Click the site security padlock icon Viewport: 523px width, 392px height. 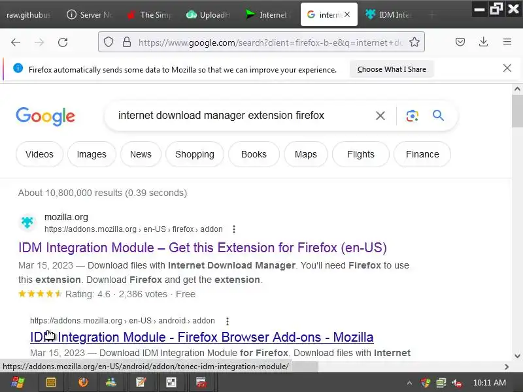tap(127, 42)
